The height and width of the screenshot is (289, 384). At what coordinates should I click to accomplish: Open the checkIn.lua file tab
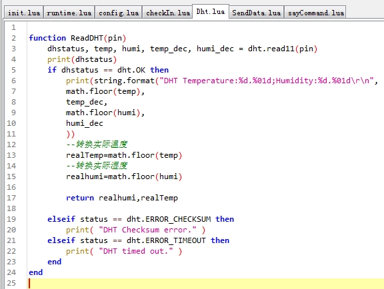coord(168,13)
